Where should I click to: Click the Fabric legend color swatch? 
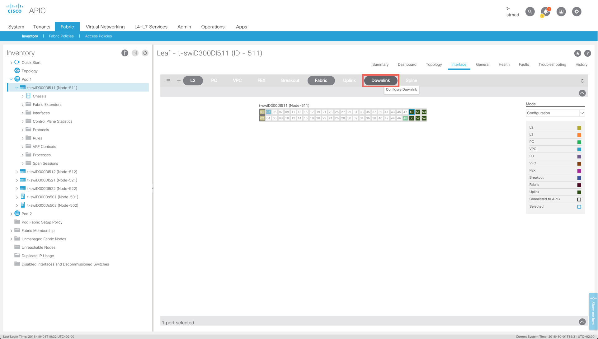pyautogui.click(x=579, y=185)
